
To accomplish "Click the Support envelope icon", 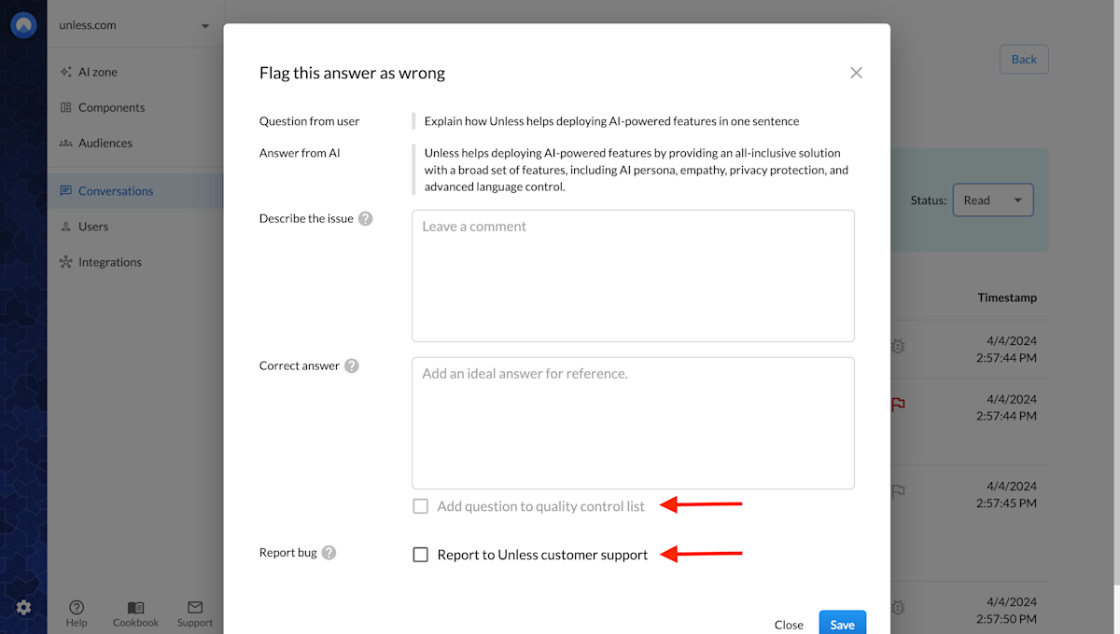I will pos(194,608).
